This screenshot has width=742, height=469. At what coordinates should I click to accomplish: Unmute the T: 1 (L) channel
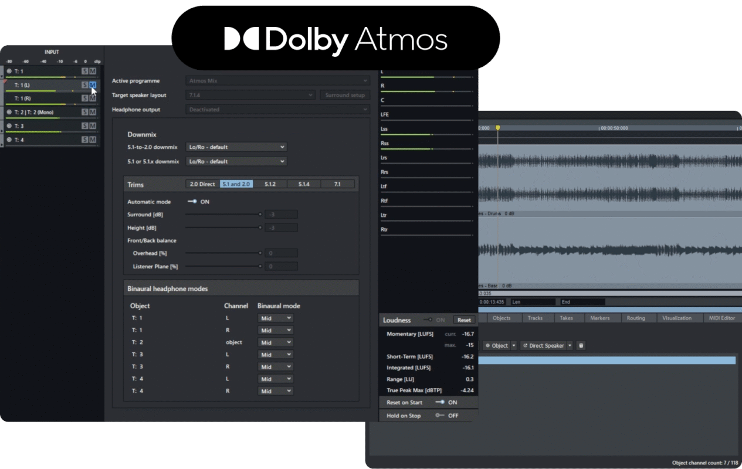tap(93, 85)
